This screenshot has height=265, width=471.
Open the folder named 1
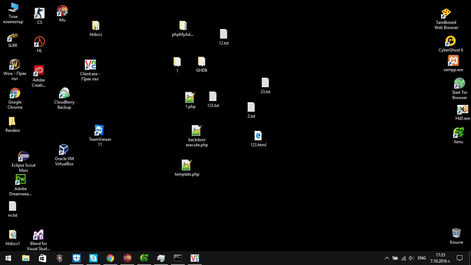(177, 65)
